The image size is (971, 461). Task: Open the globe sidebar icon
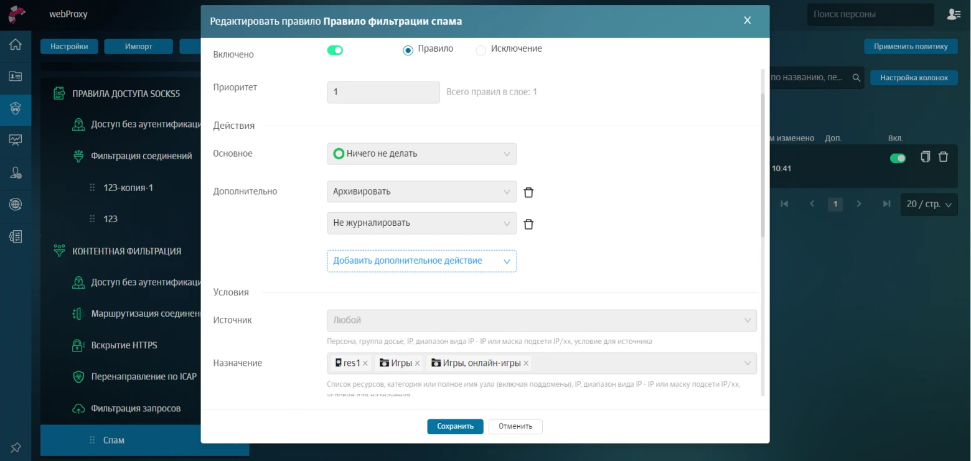(x=16, y=204)
